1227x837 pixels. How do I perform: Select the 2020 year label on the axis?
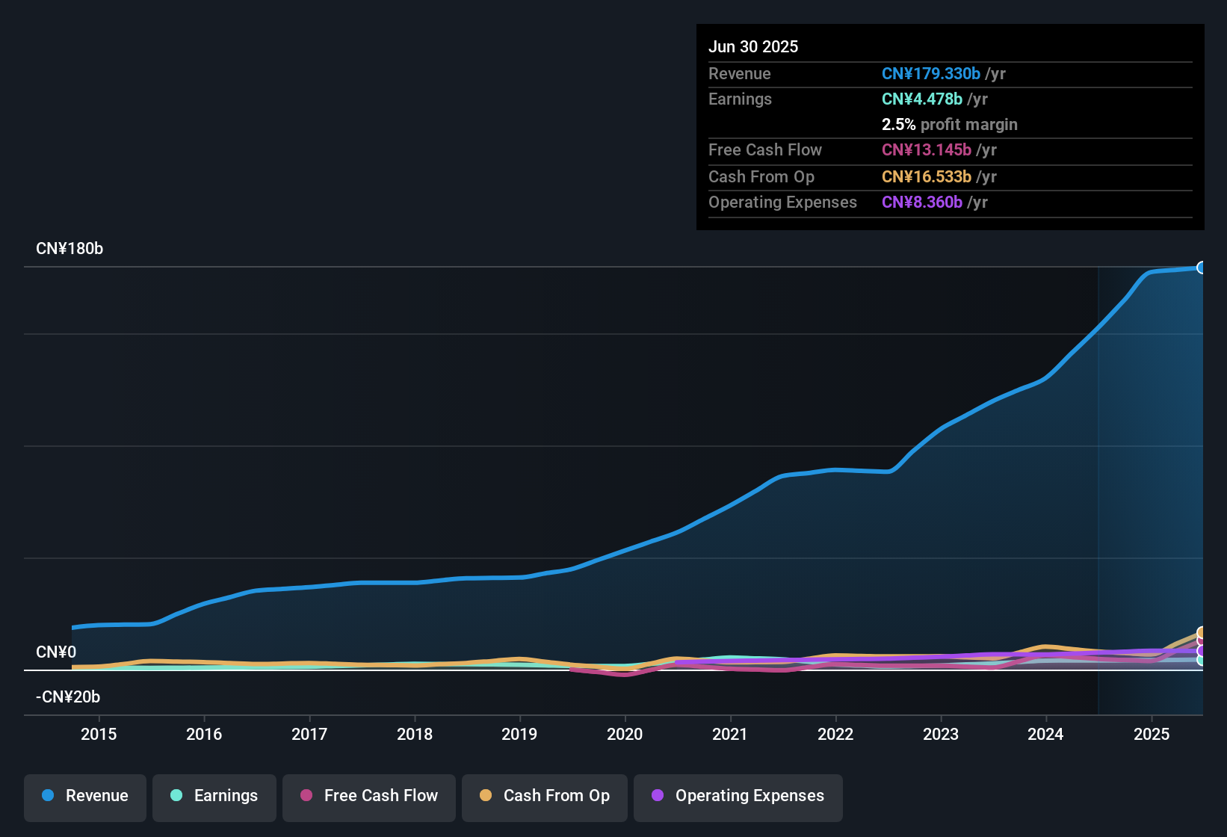625,734
